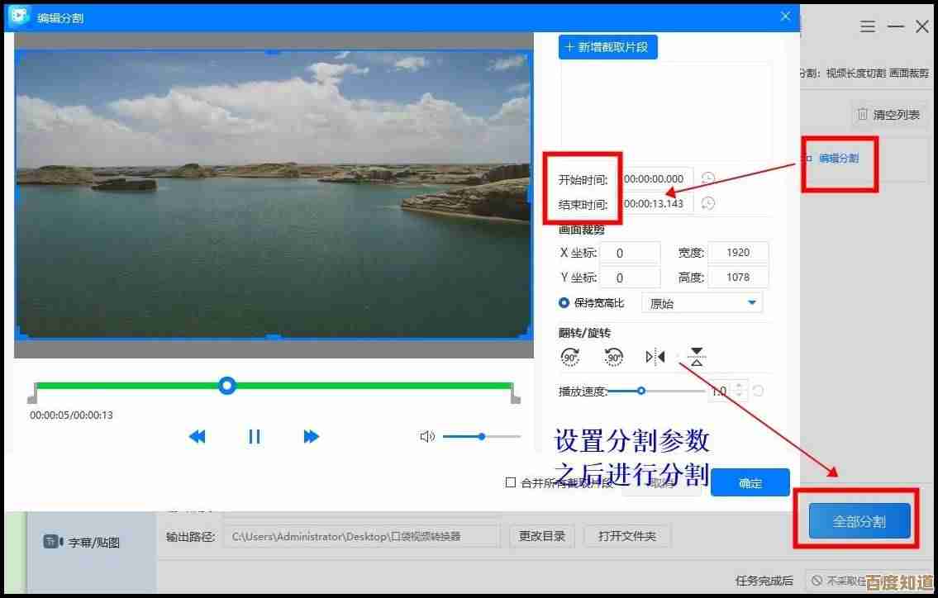
Task: Open the clock picker beside 开始时间
Action: click(x=707, y=178)
